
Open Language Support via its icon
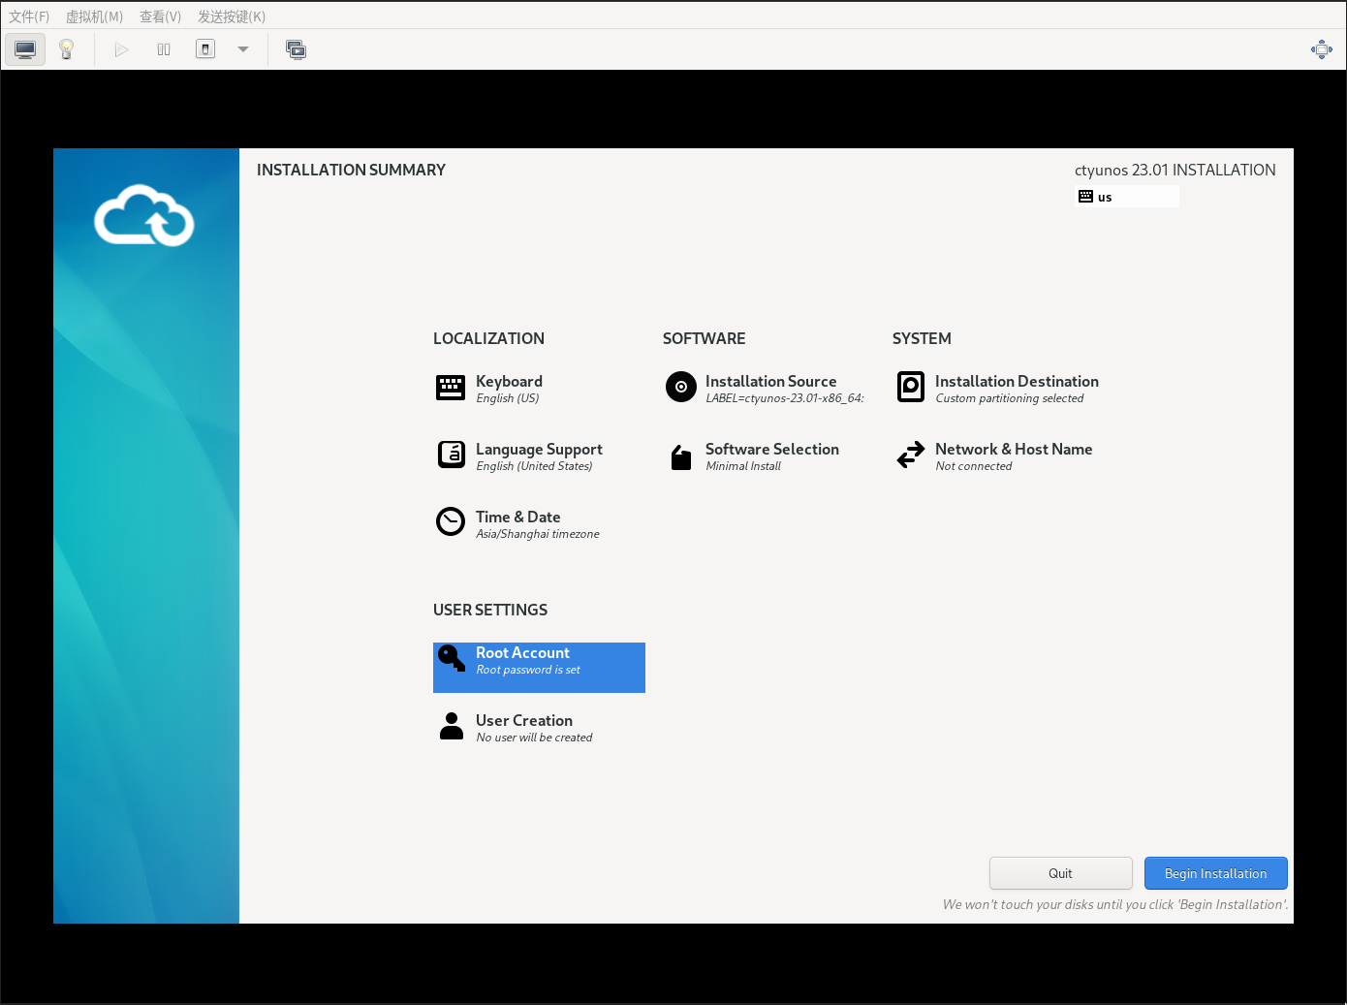tap(451, 455)
